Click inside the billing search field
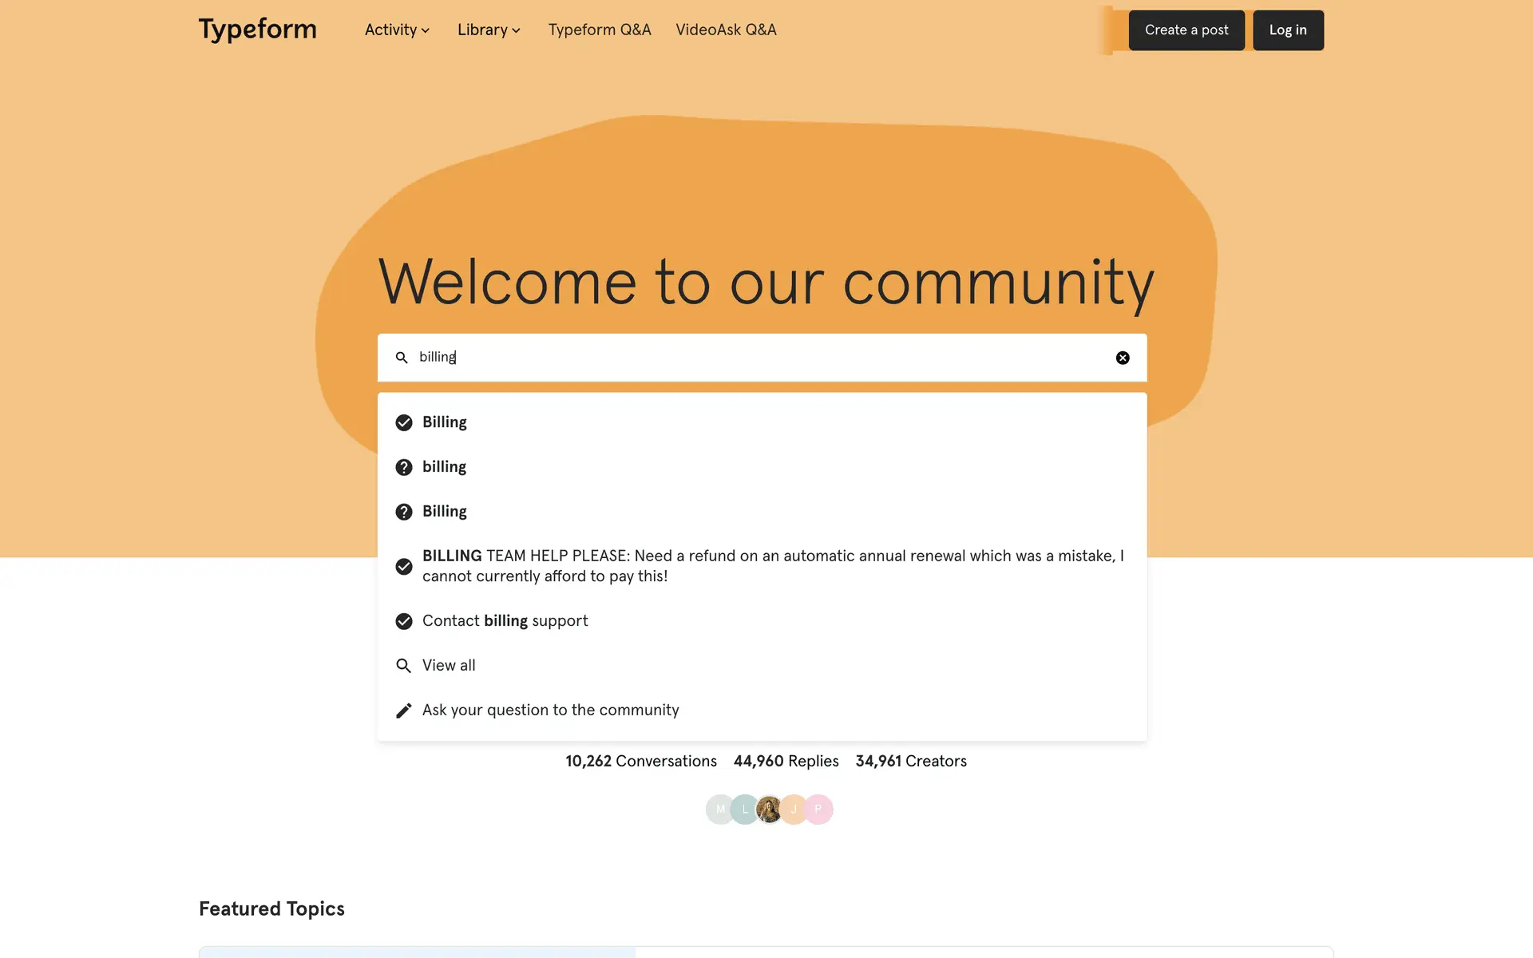 click(x=759, y=358)
